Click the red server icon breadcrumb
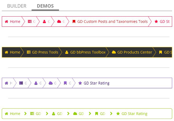This screenshot has height=121, width=174. pyautogui.click(x=30, y=22)
